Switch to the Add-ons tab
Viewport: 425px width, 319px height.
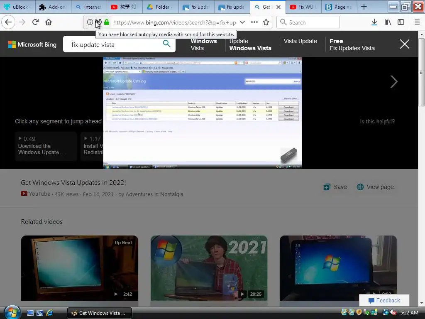pyautogui.click(x=54, y=7)
